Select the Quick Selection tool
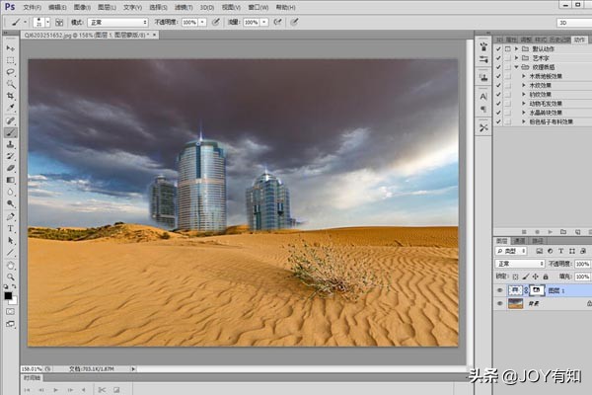Screen dimensions: 592x395 pos(11,84)
